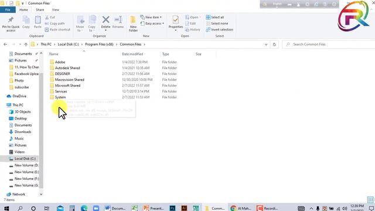
Task: Open the File menu
Action: coord(8,10)
